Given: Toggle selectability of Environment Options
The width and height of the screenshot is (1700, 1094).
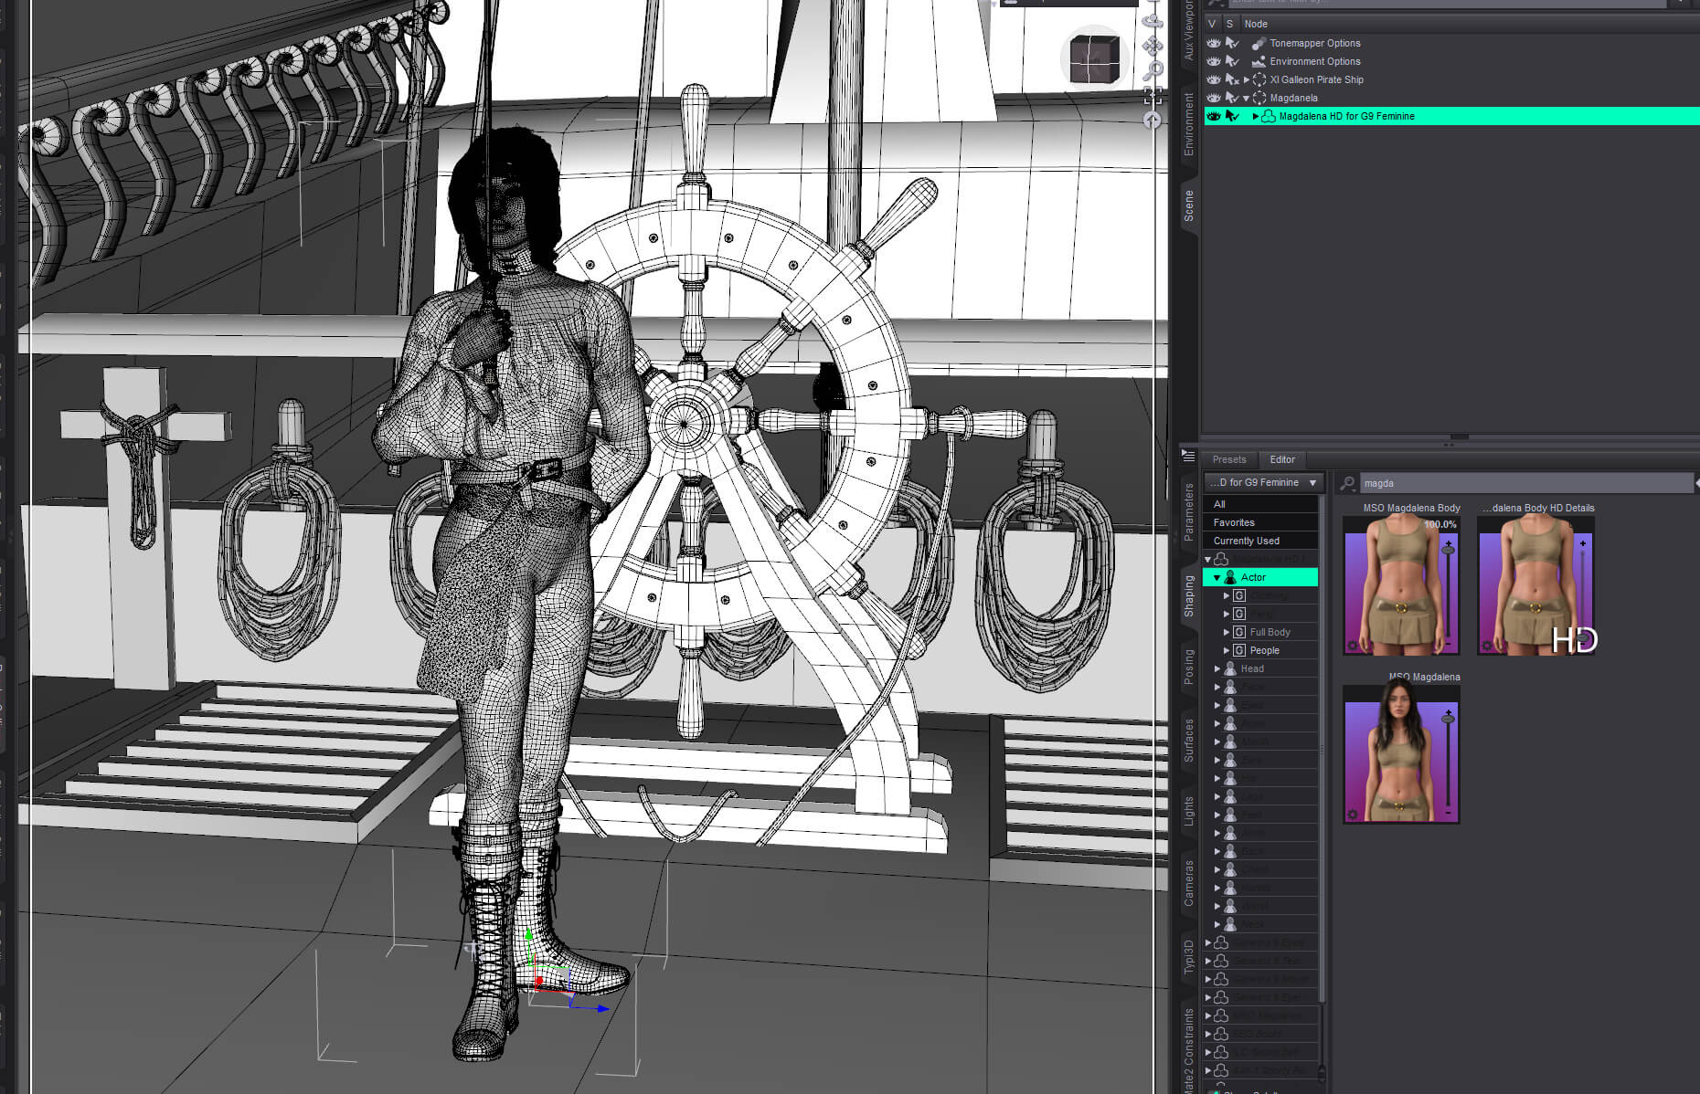Looking at the screenshot, I should click(x=1232, y=61).
